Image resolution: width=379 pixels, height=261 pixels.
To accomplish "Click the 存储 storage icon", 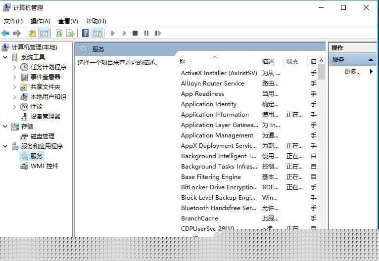I will (15, 127).
